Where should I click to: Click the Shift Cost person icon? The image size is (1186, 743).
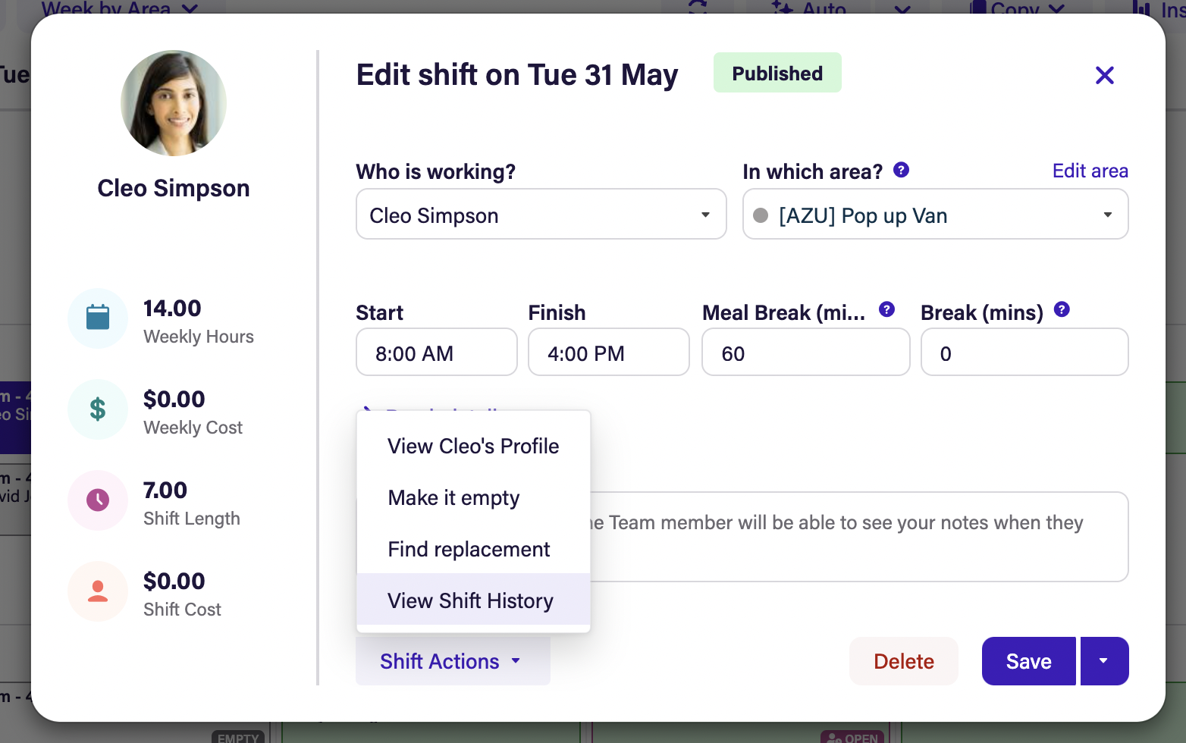[98, 591]
